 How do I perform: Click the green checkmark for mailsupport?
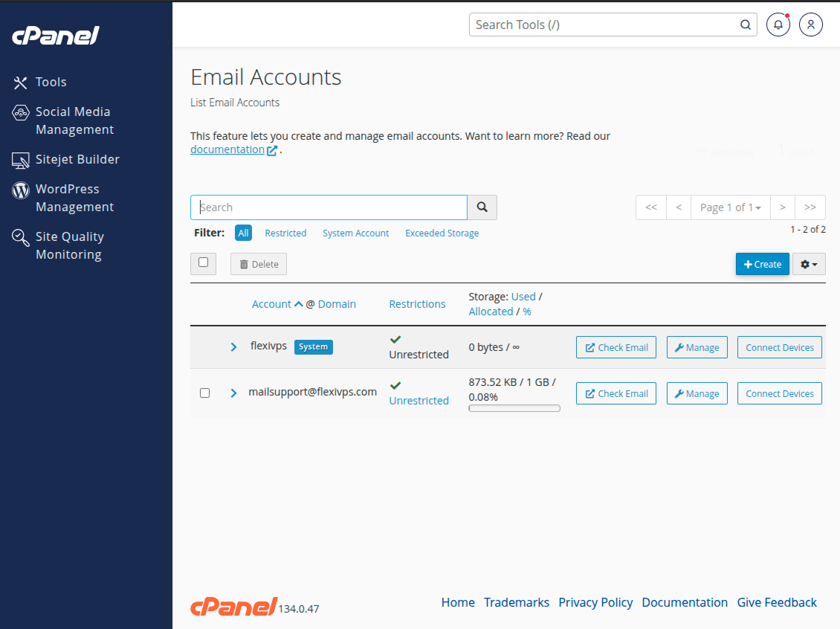click(x=395, y=385)
